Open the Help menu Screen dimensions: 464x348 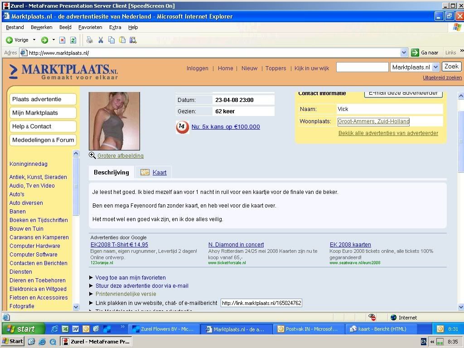coord(133,27)
